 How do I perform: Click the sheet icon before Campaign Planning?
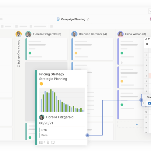(58, 19)
